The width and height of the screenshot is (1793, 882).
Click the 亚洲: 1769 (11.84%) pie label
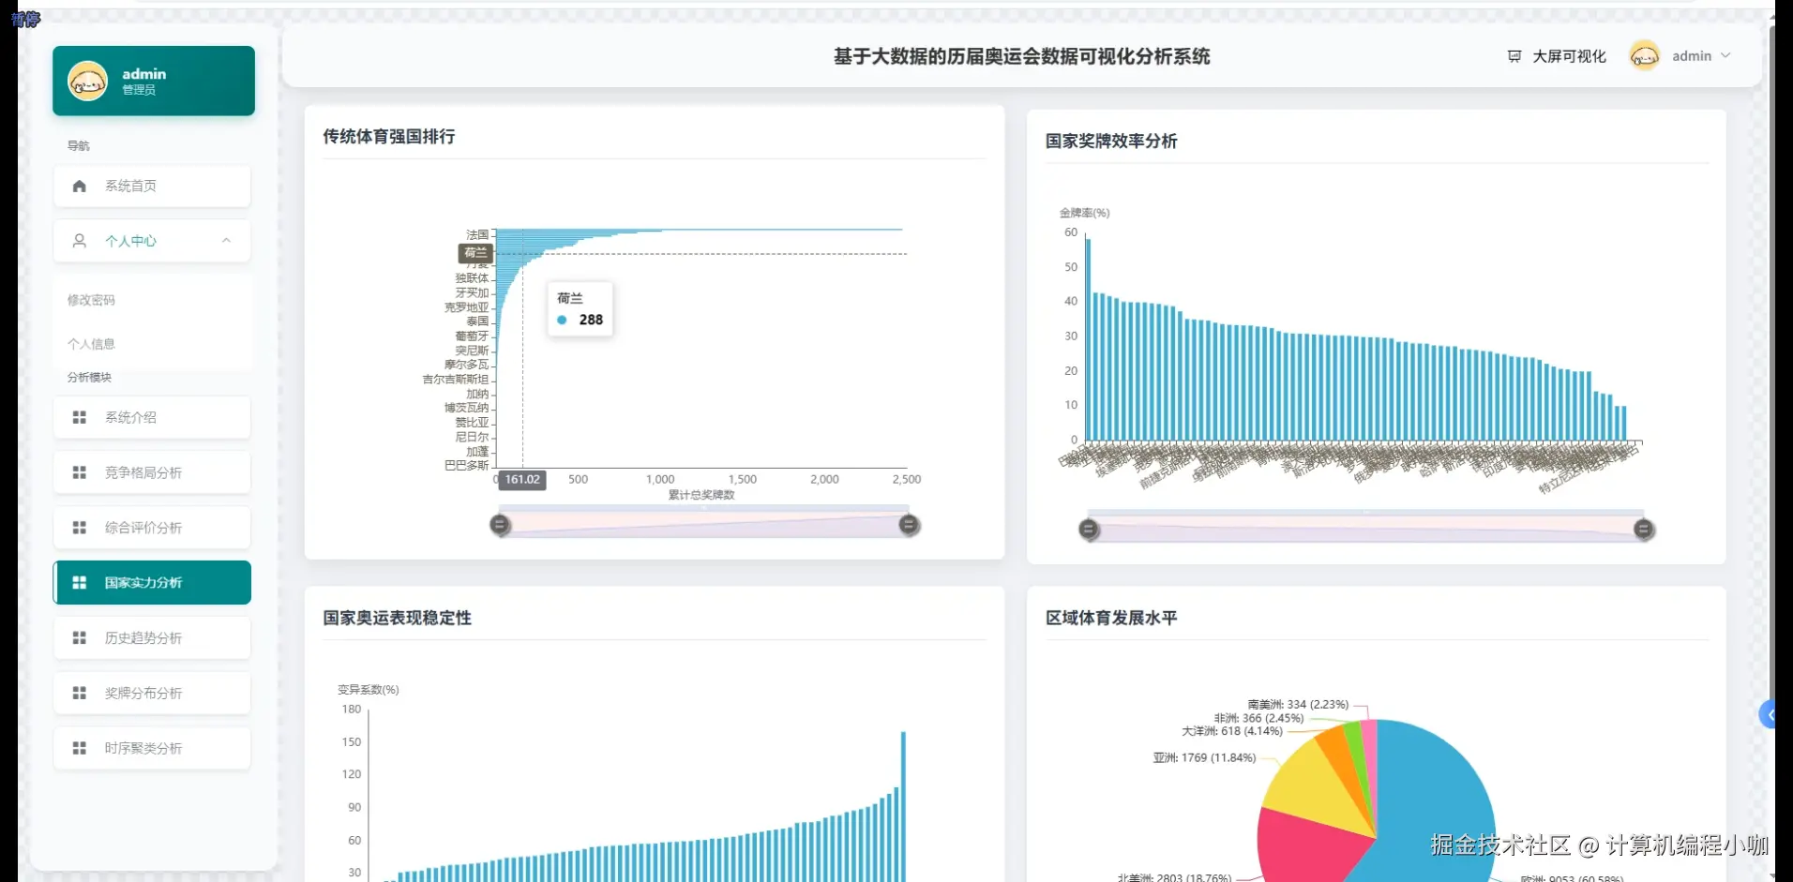[1204, 757]
